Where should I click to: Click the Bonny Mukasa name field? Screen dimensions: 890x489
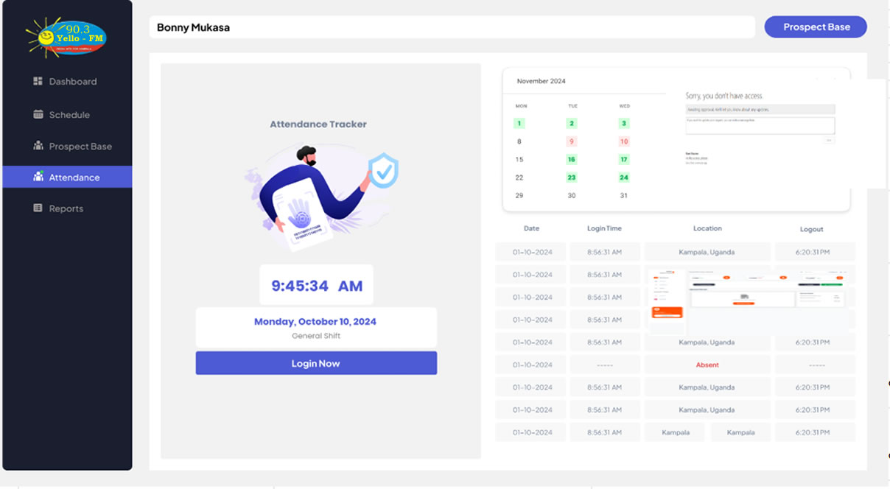point(452,28)
